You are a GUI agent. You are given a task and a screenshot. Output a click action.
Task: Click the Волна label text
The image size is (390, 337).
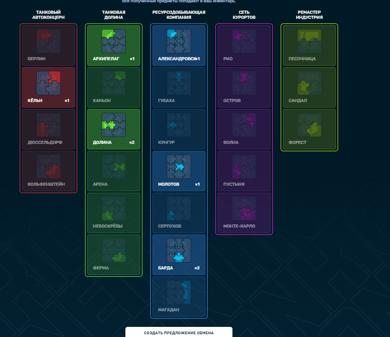point(231,143)
